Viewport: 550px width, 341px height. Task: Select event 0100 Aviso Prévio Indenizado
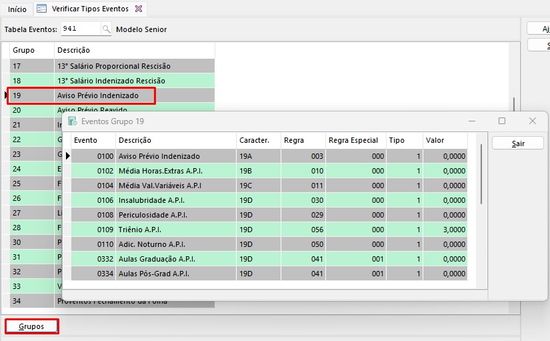click(x=269, y=156)
